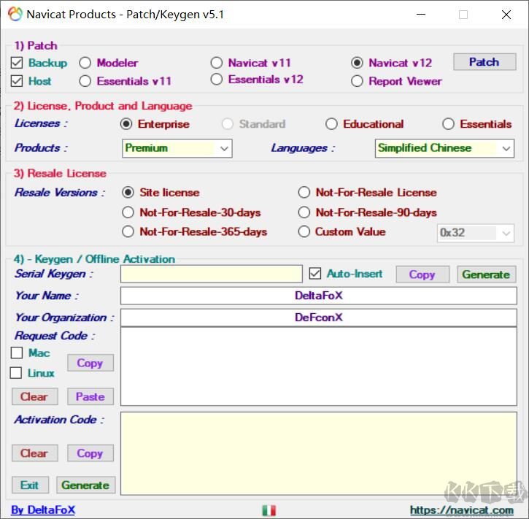The image size is (529, 519).
Task: Toggle the Backup checkbox
Action: click(x=17, y=63)
